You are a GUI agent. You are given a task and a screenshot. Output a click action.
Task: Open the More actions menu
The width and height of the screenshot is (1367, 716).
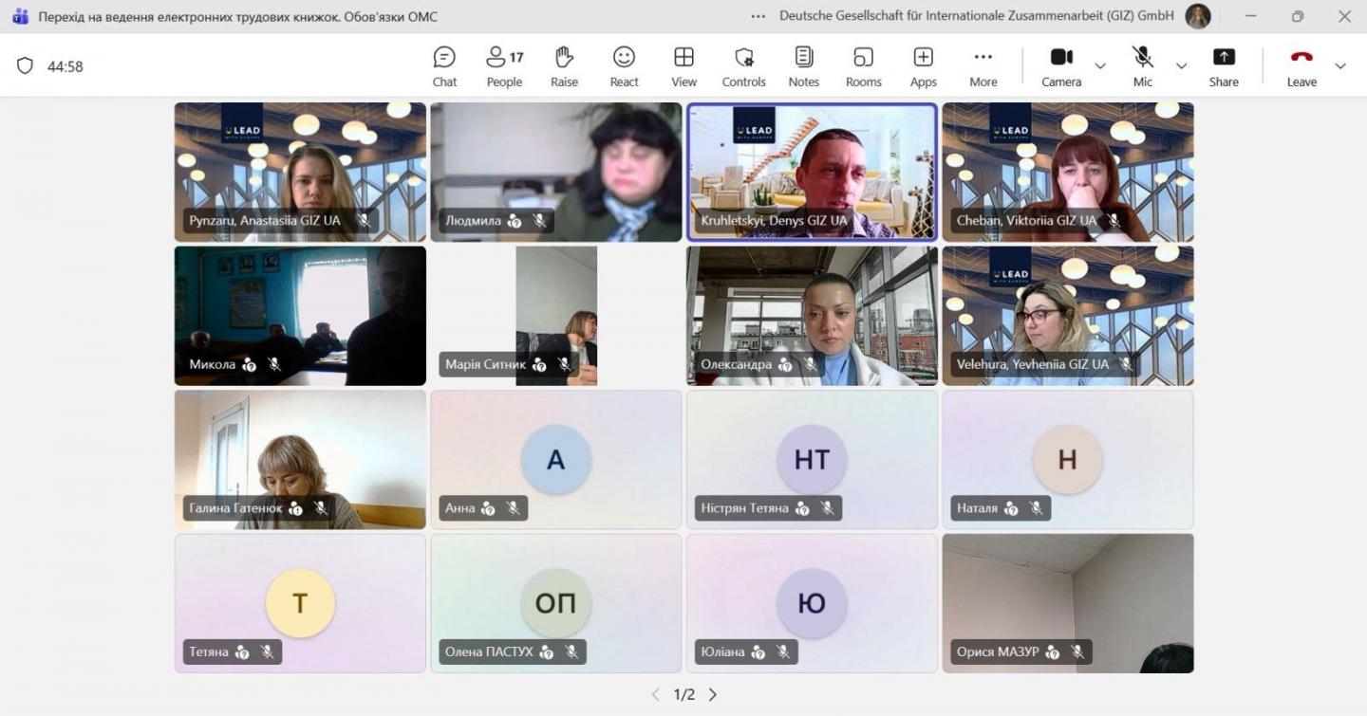[x=983, y=65]
